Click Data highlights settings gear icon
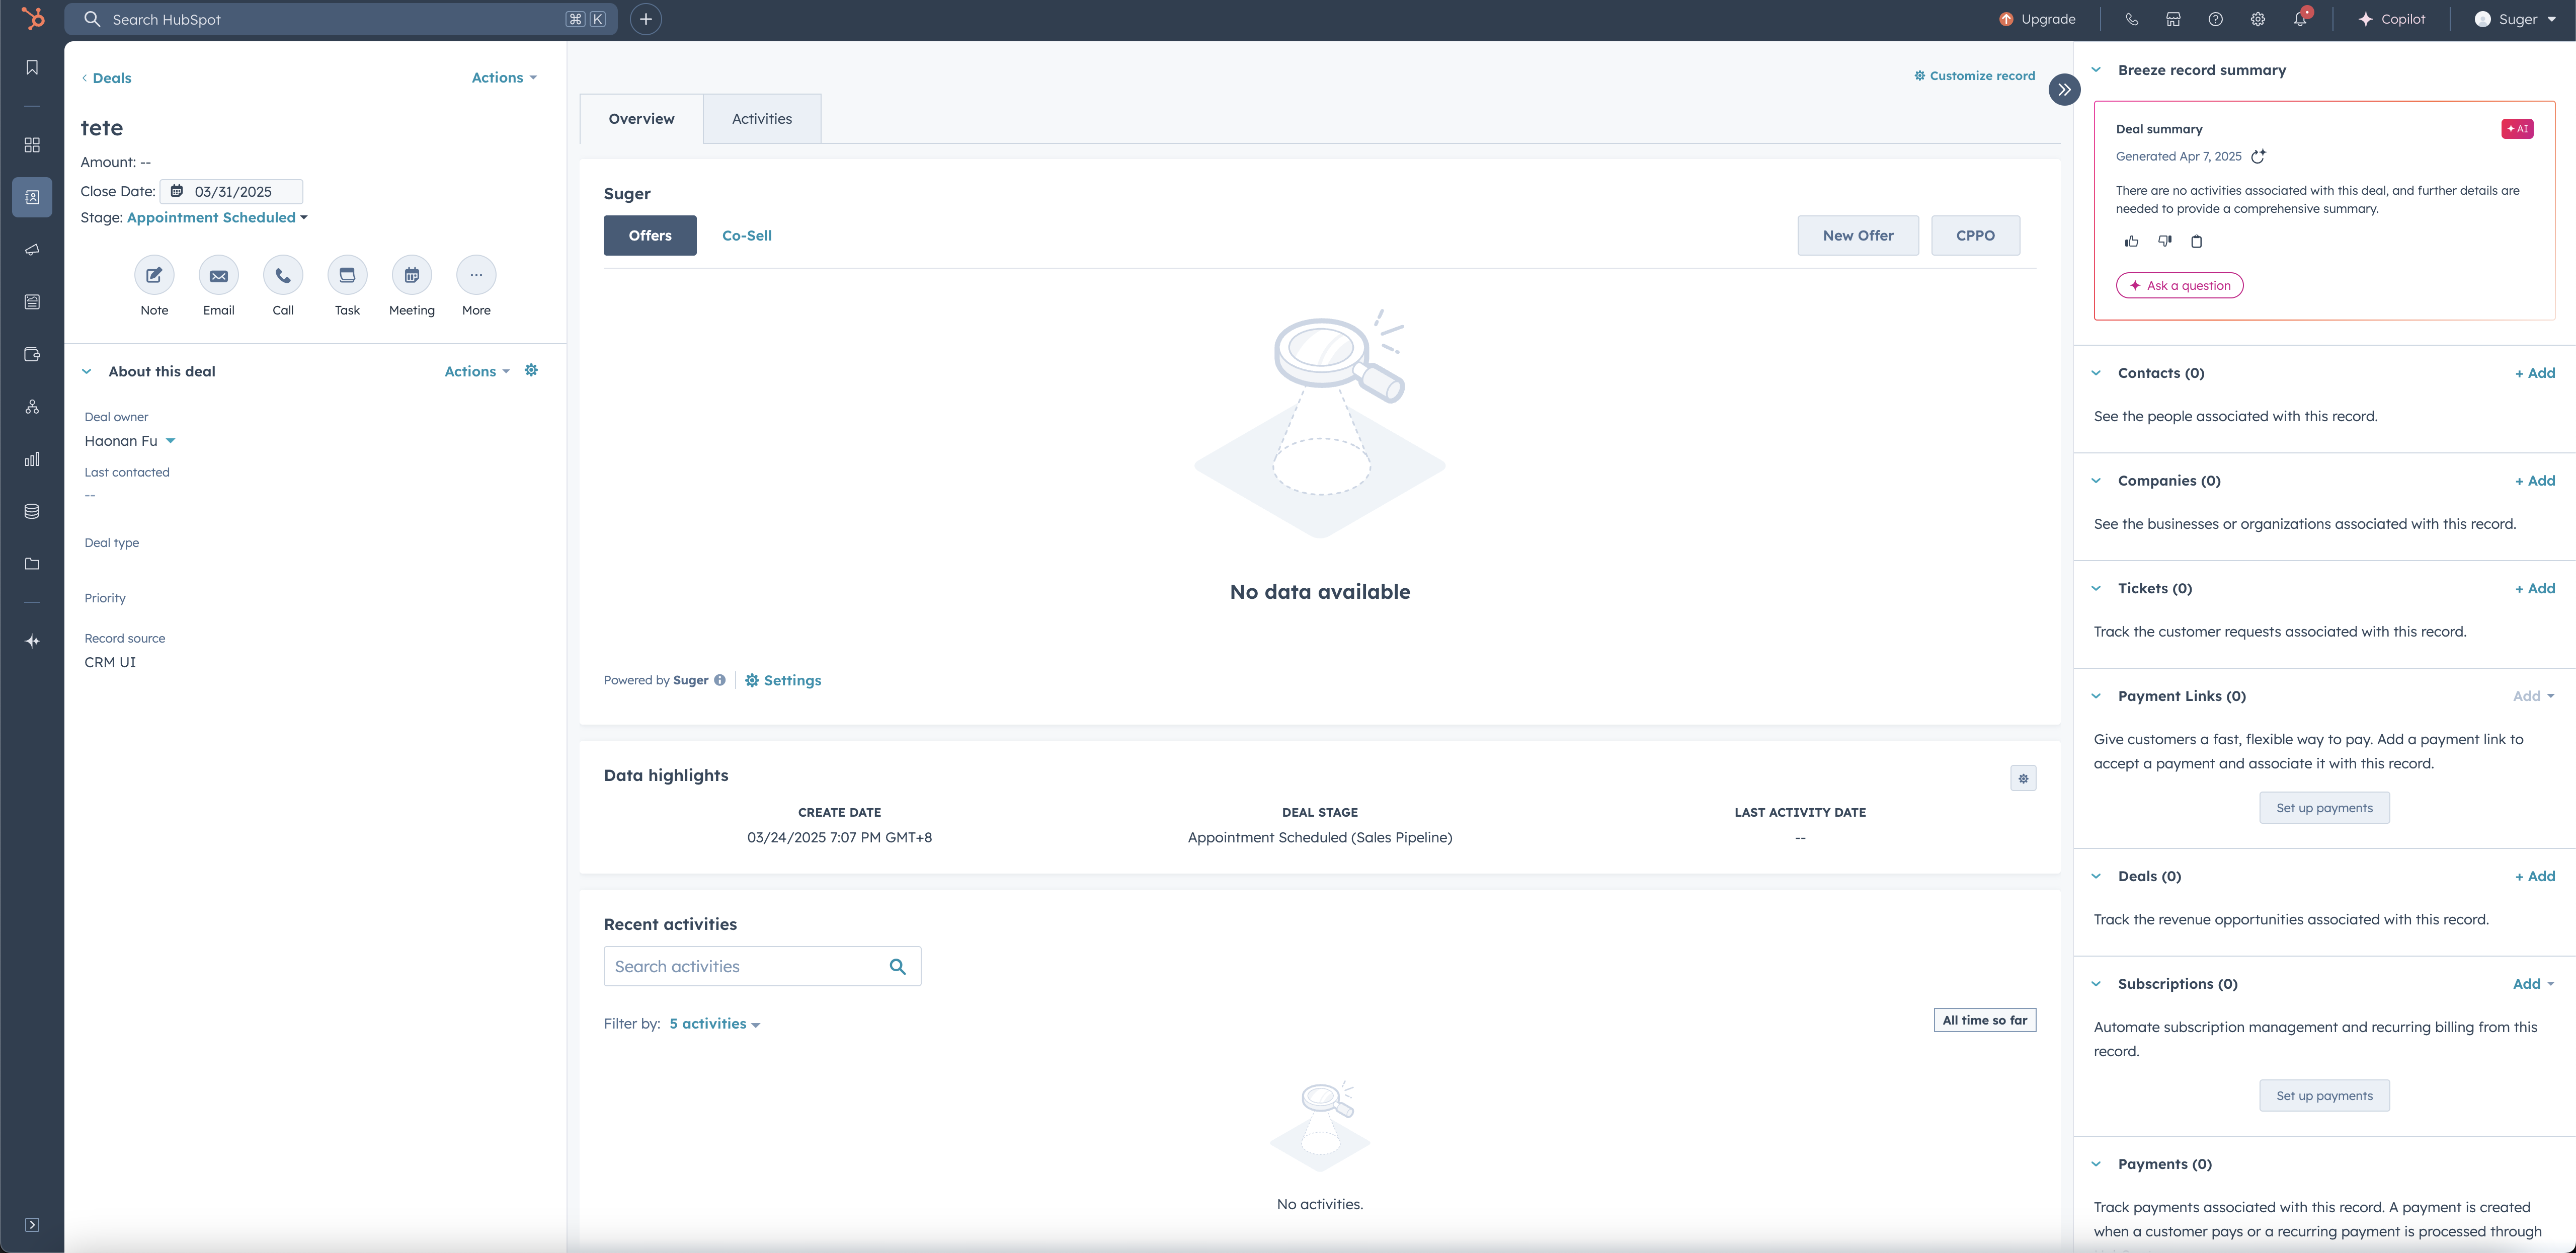 coord(2023,778)
